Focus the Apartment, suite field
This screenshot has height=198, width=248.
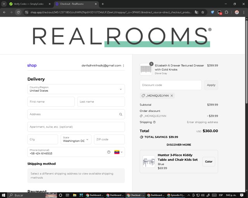coord(76,127)
